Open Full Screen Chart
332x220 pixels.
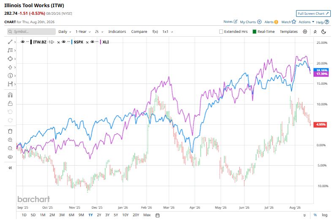point(313,13)
